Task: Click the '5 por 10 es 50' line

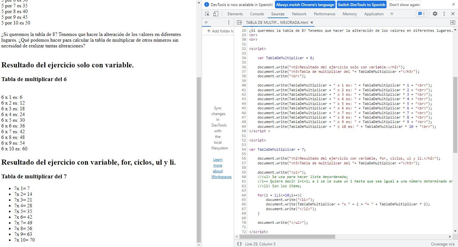Action: pos(16,23)
